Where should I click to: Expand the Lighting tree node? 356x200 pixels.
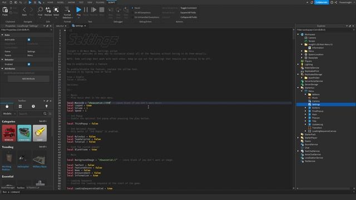click(298, 64)
